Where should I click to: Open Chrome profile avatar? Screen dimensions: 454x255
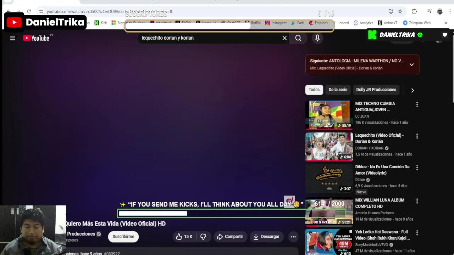(440, 11)
